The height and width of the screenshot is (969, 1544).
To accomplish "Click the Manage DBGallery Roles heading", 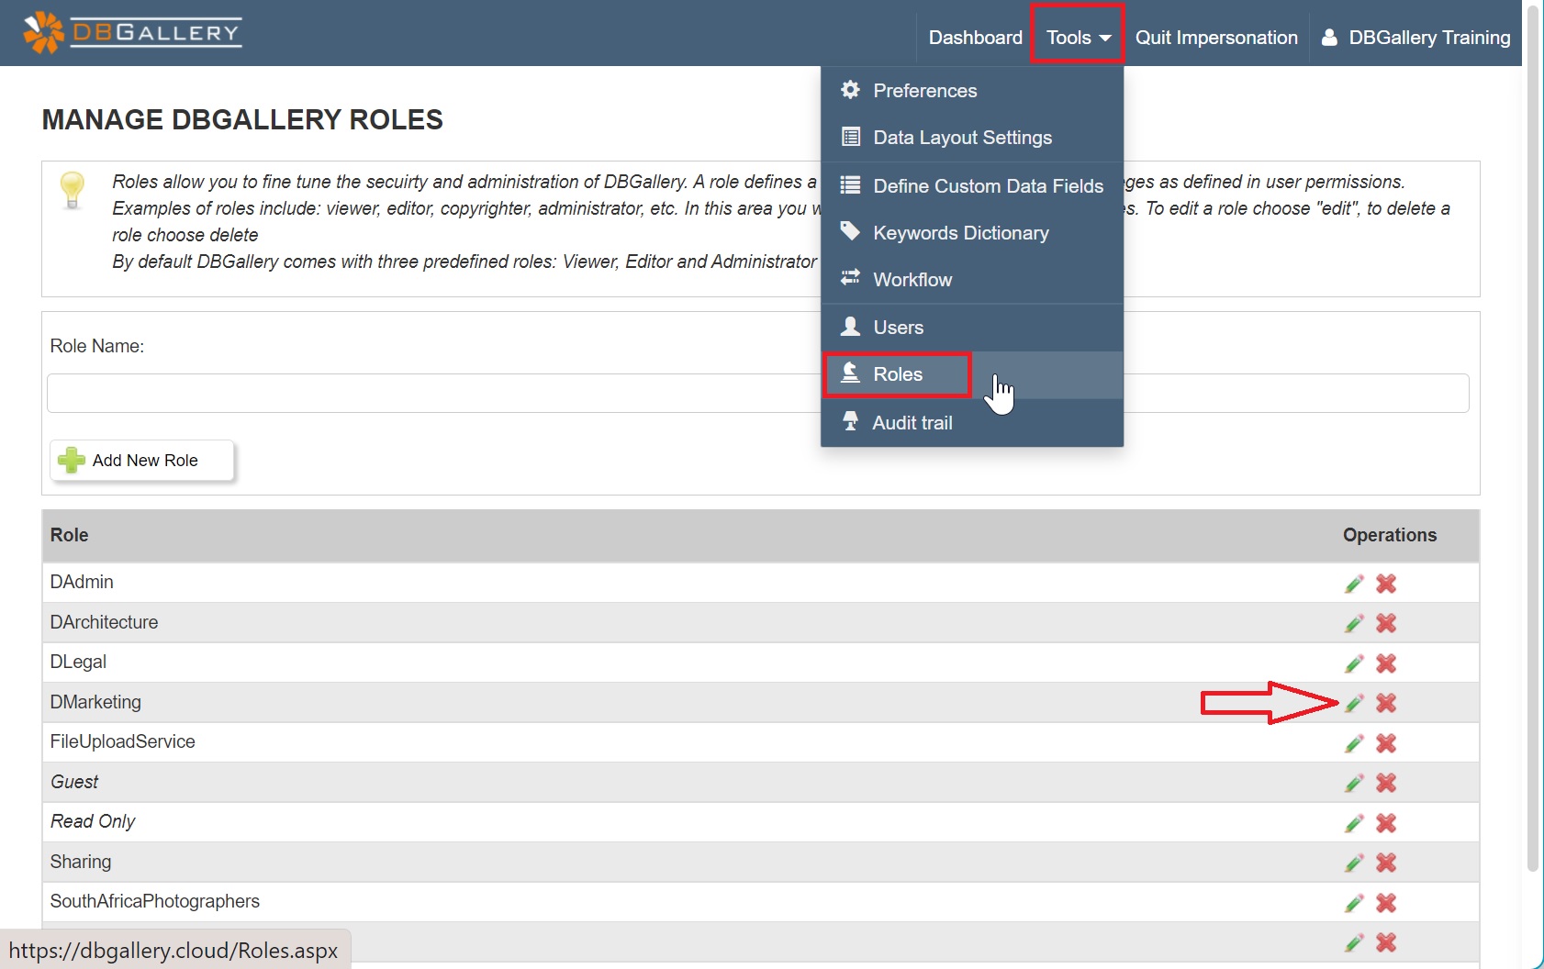I will [x=242, y=119].
